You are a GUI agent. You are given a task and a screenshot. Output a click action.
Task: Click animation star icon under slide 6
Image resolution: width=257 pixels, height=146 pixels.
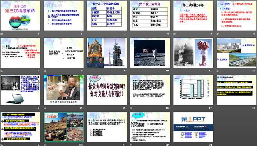point(218,34)
